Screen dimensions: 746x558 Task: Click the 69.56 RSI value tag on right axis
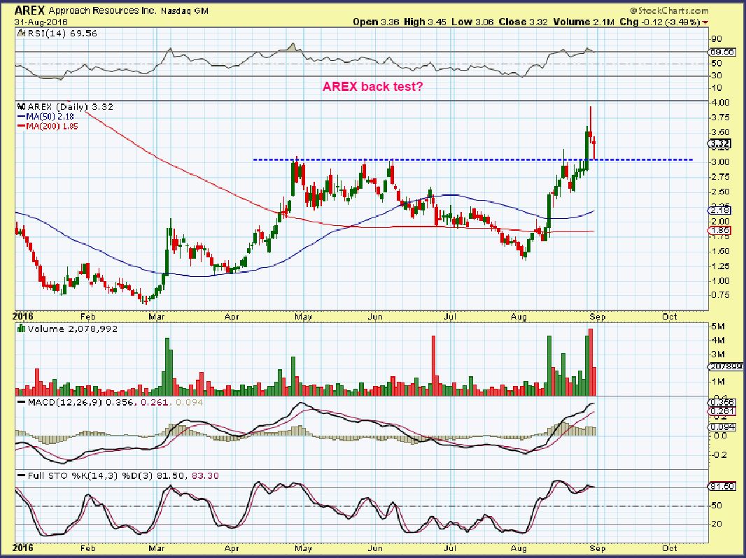(x=722, y=52)
